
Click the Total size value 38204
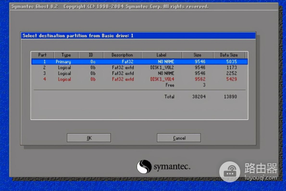point(197,96)
